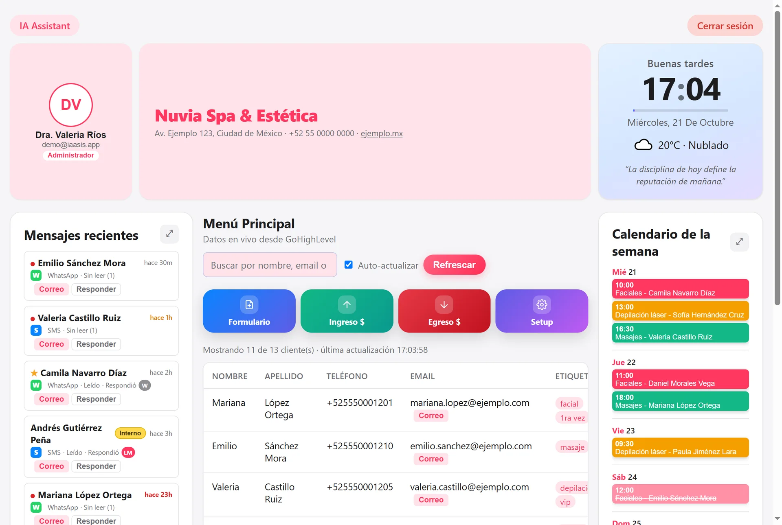The height and width of the screenshot is (525, 782).
Task: Click the WhatsApp icon under Mariana López Ortega message
Action: click(36, 507)
